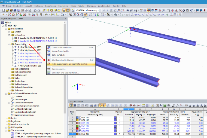Close the Projekt-Navigator panel
Image resolution: width=207 pixels, height=138 pixels.
pos(65,19)
